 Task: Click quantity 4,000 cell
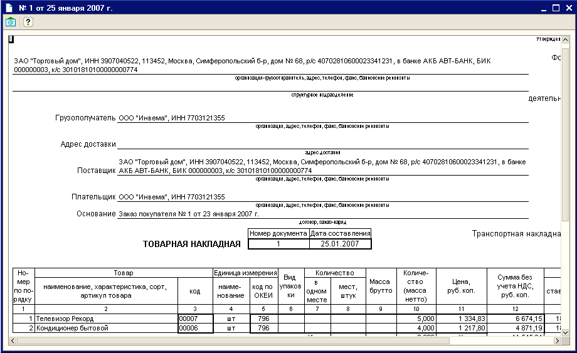tap(416, 328)
